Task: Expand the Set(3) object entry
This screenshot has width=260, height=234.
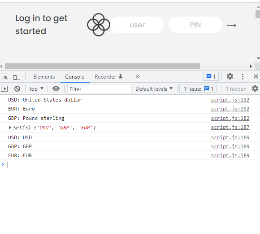Action: pyautogui.click(x=10, y=128)
